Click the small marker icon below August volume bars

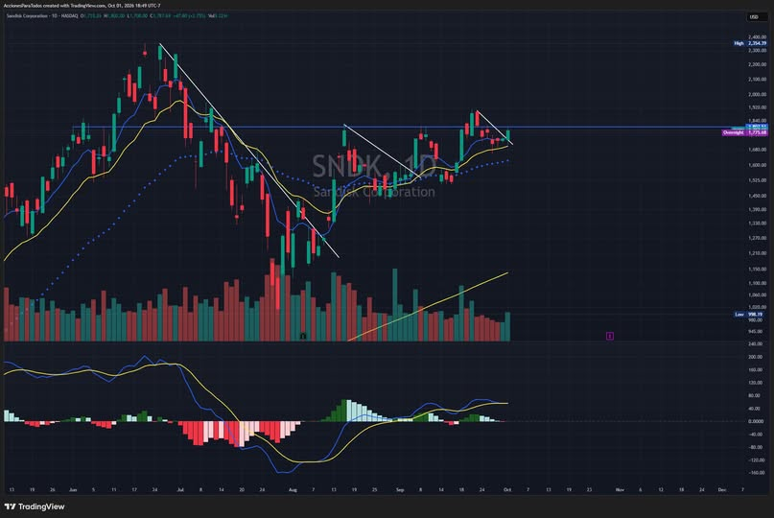(x=303, y=337)
